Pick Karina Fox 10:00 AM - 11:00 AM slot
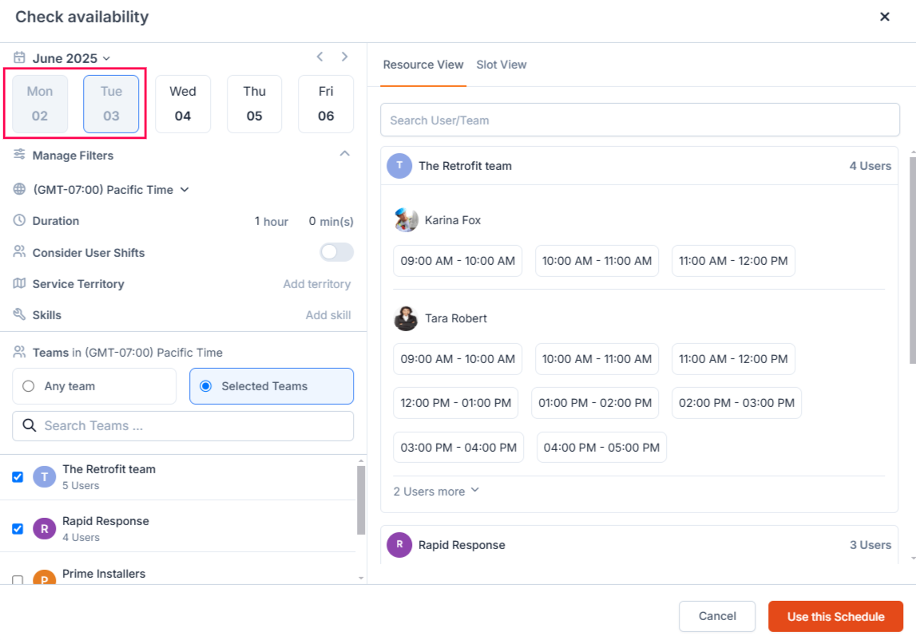 coord(597,260)
